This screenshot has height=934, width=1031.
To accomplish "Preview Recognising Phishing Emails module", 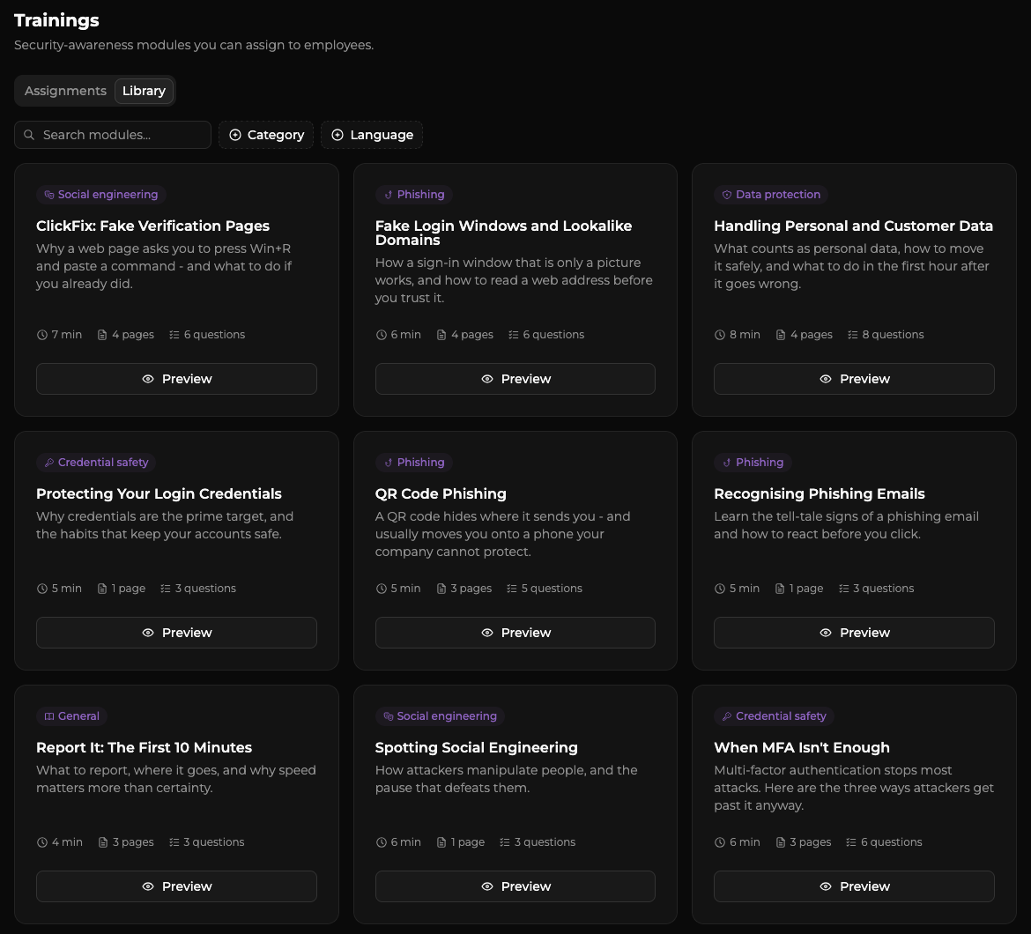I will pos(854,633).
